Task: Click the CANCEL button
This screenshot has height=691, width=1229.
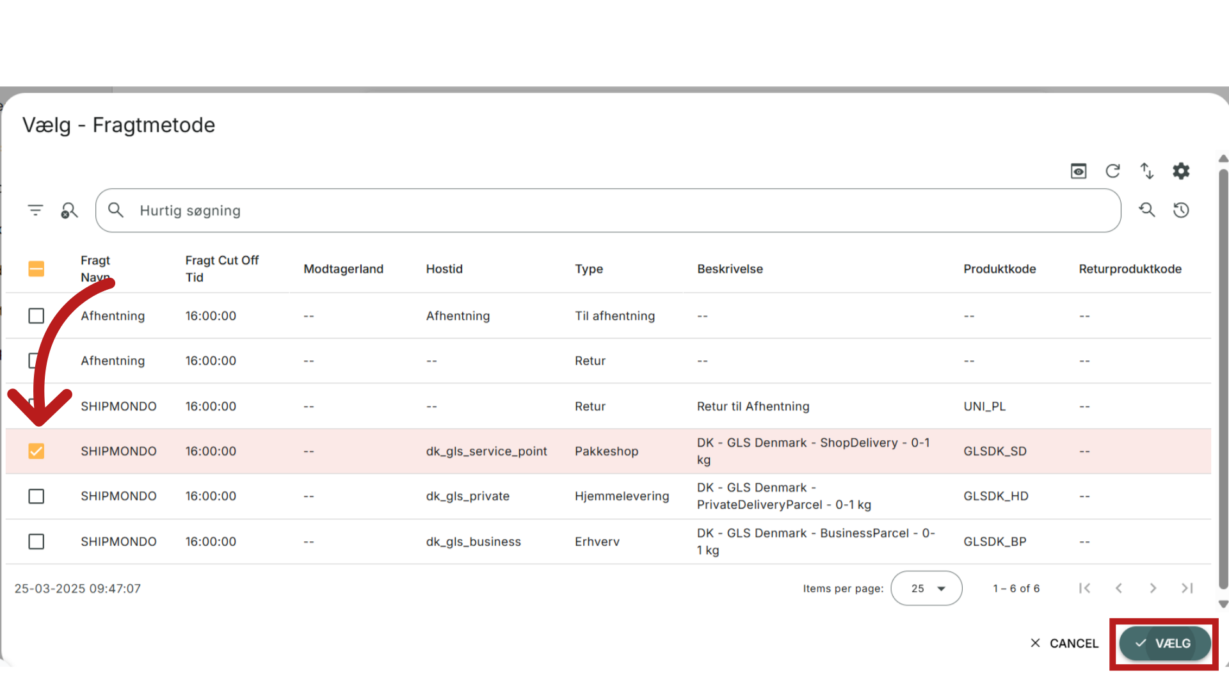Action: click(x=1064, y=643)
